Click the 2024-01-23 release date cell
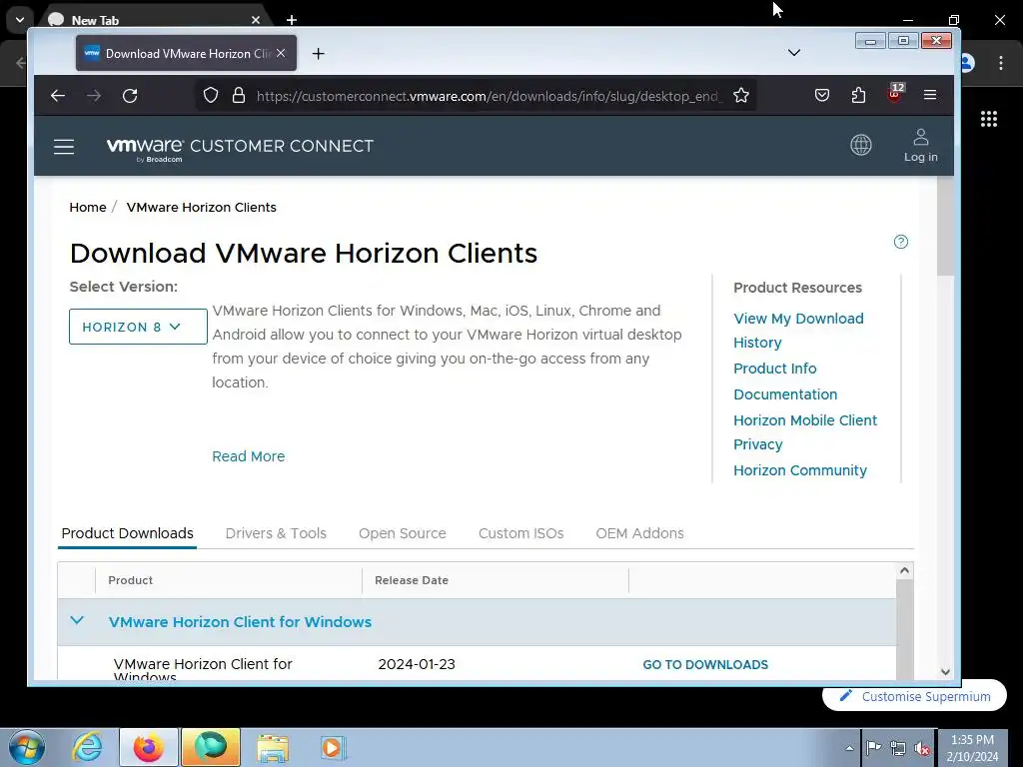Image resolution: width=1023 pixels, height=767 pixels. click(x=417, y=664)
